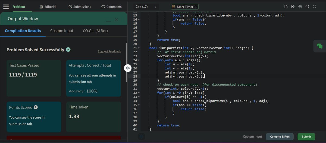Click Suggest Feedback link
326x143 pixels.
coord(109,51)
